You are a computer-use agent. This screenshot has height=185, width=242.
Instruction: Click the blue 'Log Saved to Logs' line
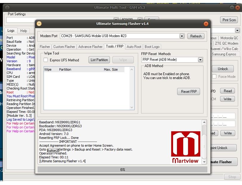pos(21,119)
